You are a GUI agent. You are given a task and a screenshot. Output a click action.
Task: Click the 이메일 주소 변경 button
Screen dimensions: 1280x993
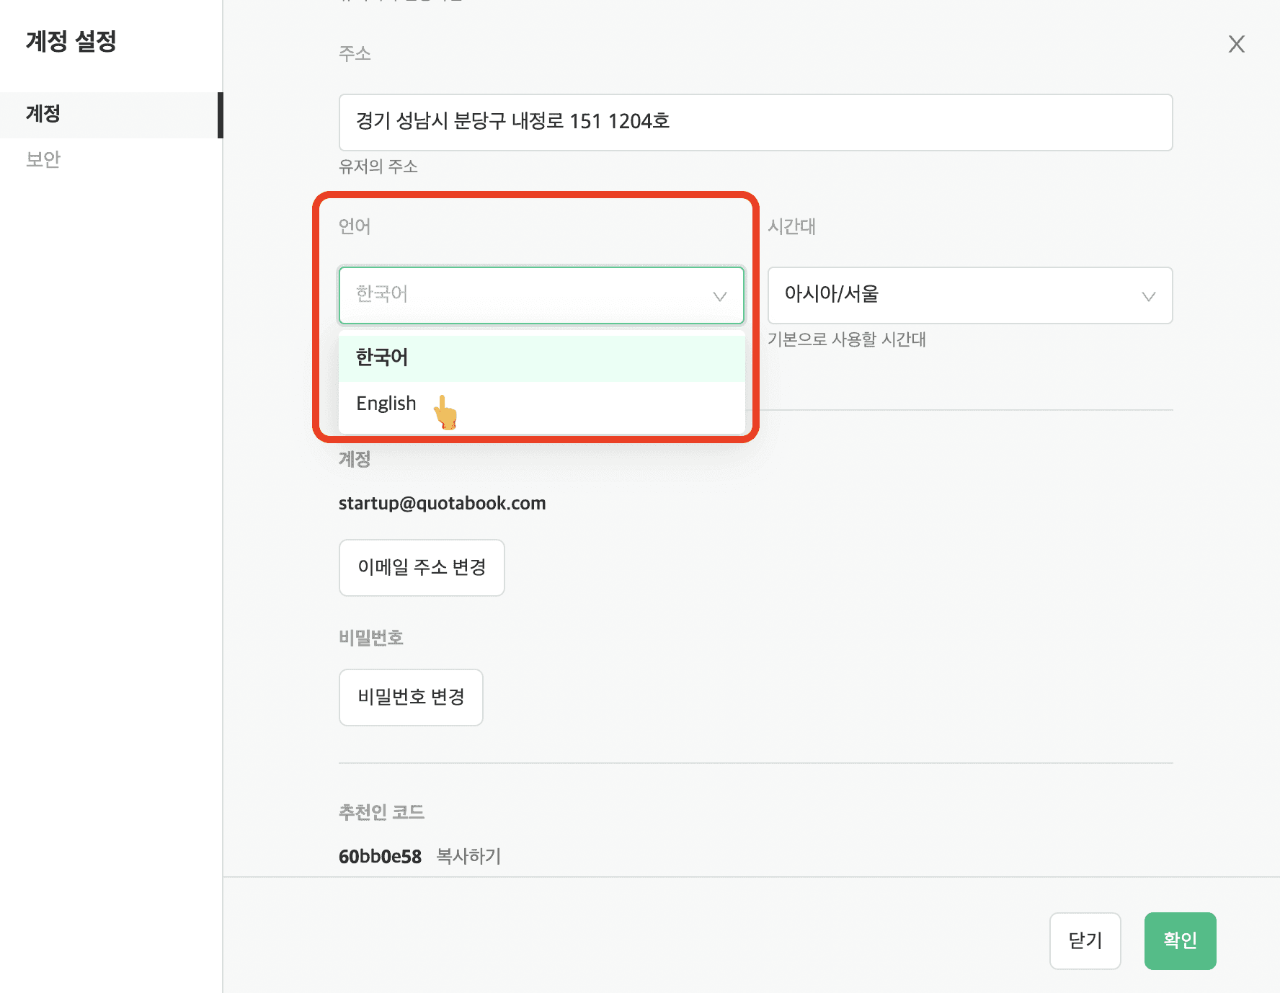click(x=422, y=568)
